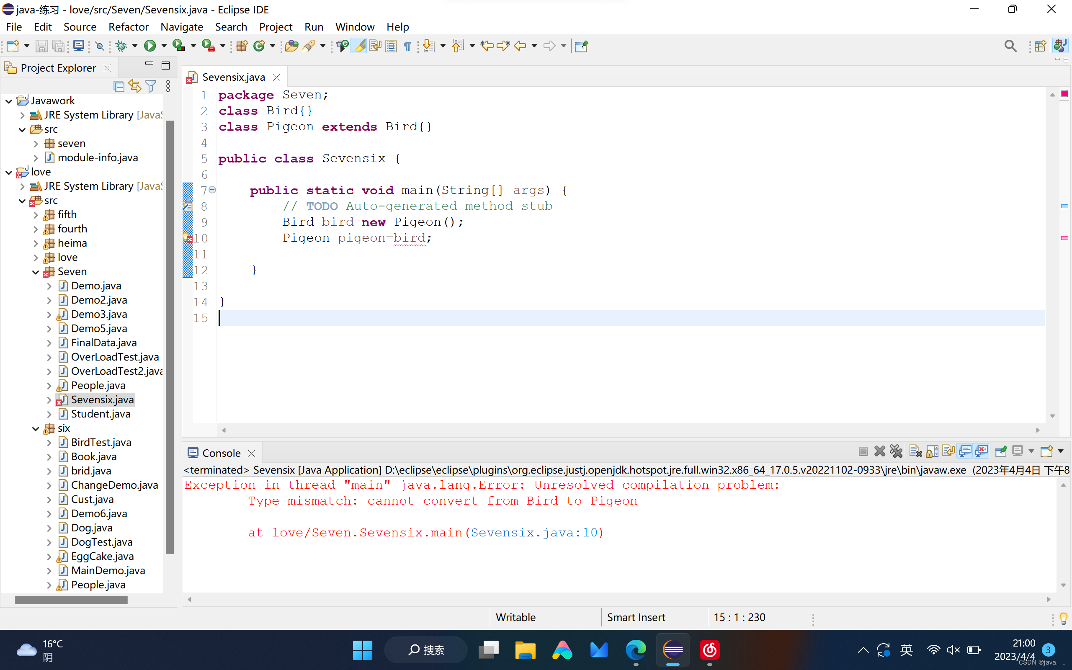
Task: Open the Refactor menu
Action: click(128, 26)
